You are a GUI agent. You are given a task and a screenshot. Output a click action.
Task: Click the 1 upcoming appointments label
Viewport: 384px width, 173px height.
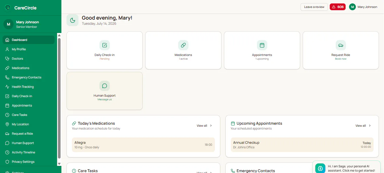[262, 59]
